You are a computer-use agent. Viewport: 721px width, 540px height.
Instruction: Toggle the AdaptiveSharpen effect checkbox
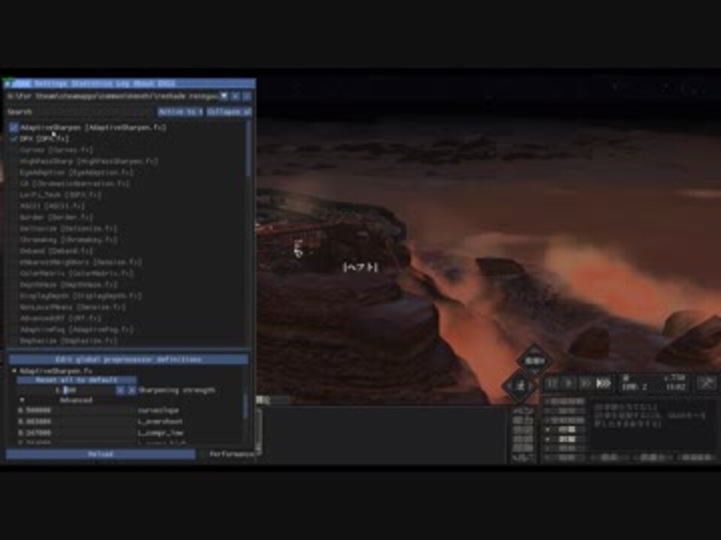point(14,127)
